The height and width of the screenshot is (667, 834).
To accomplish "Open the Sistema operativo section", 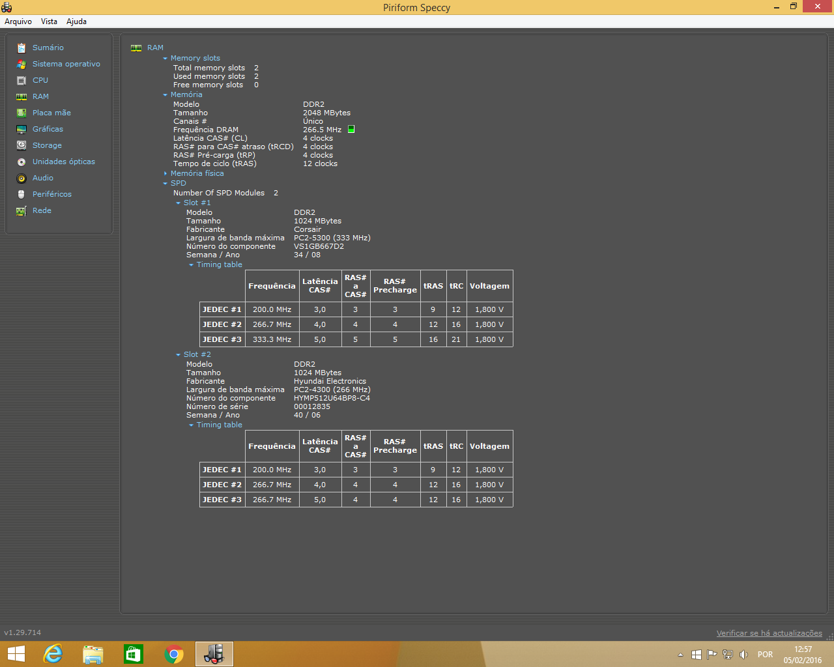I will coord(66,64).
